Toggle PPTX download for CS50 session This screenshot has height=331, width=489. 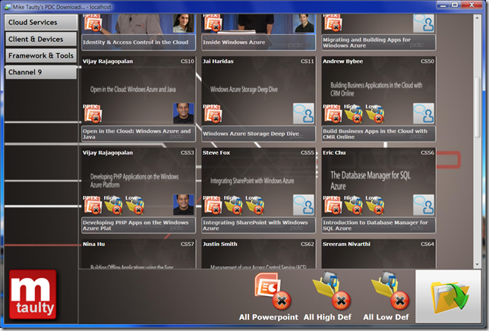[333, 113]
